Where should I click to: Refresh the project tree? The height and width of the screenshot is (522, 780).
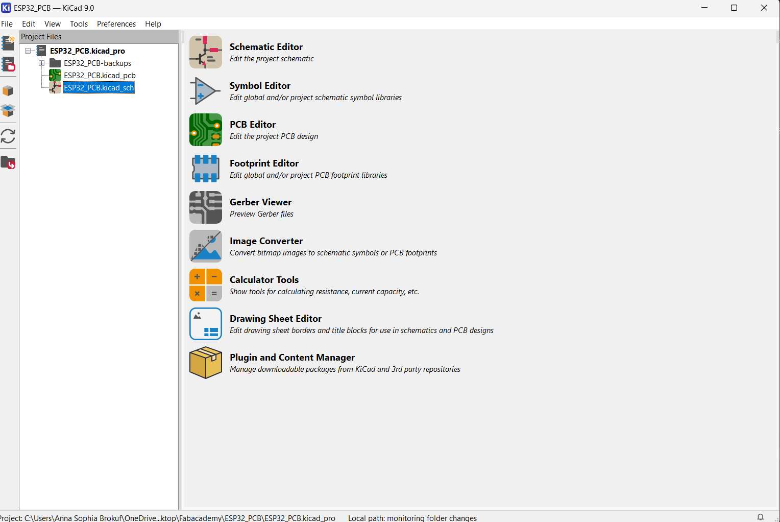[8, 136]
